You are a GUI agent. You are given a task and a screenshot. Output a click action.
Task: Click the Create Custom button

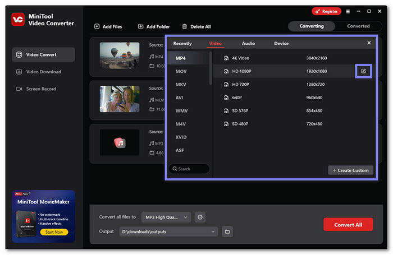click(x=351, y=170)
